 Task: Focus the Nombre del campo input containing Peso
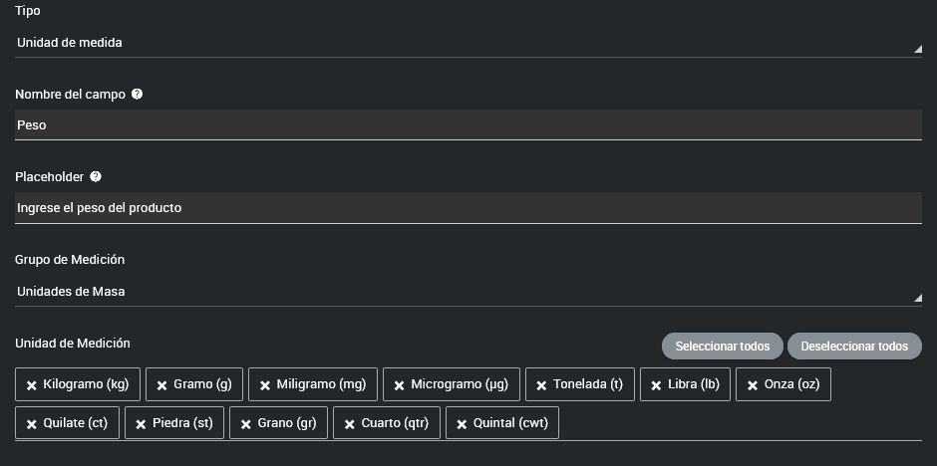coord(467,125)
